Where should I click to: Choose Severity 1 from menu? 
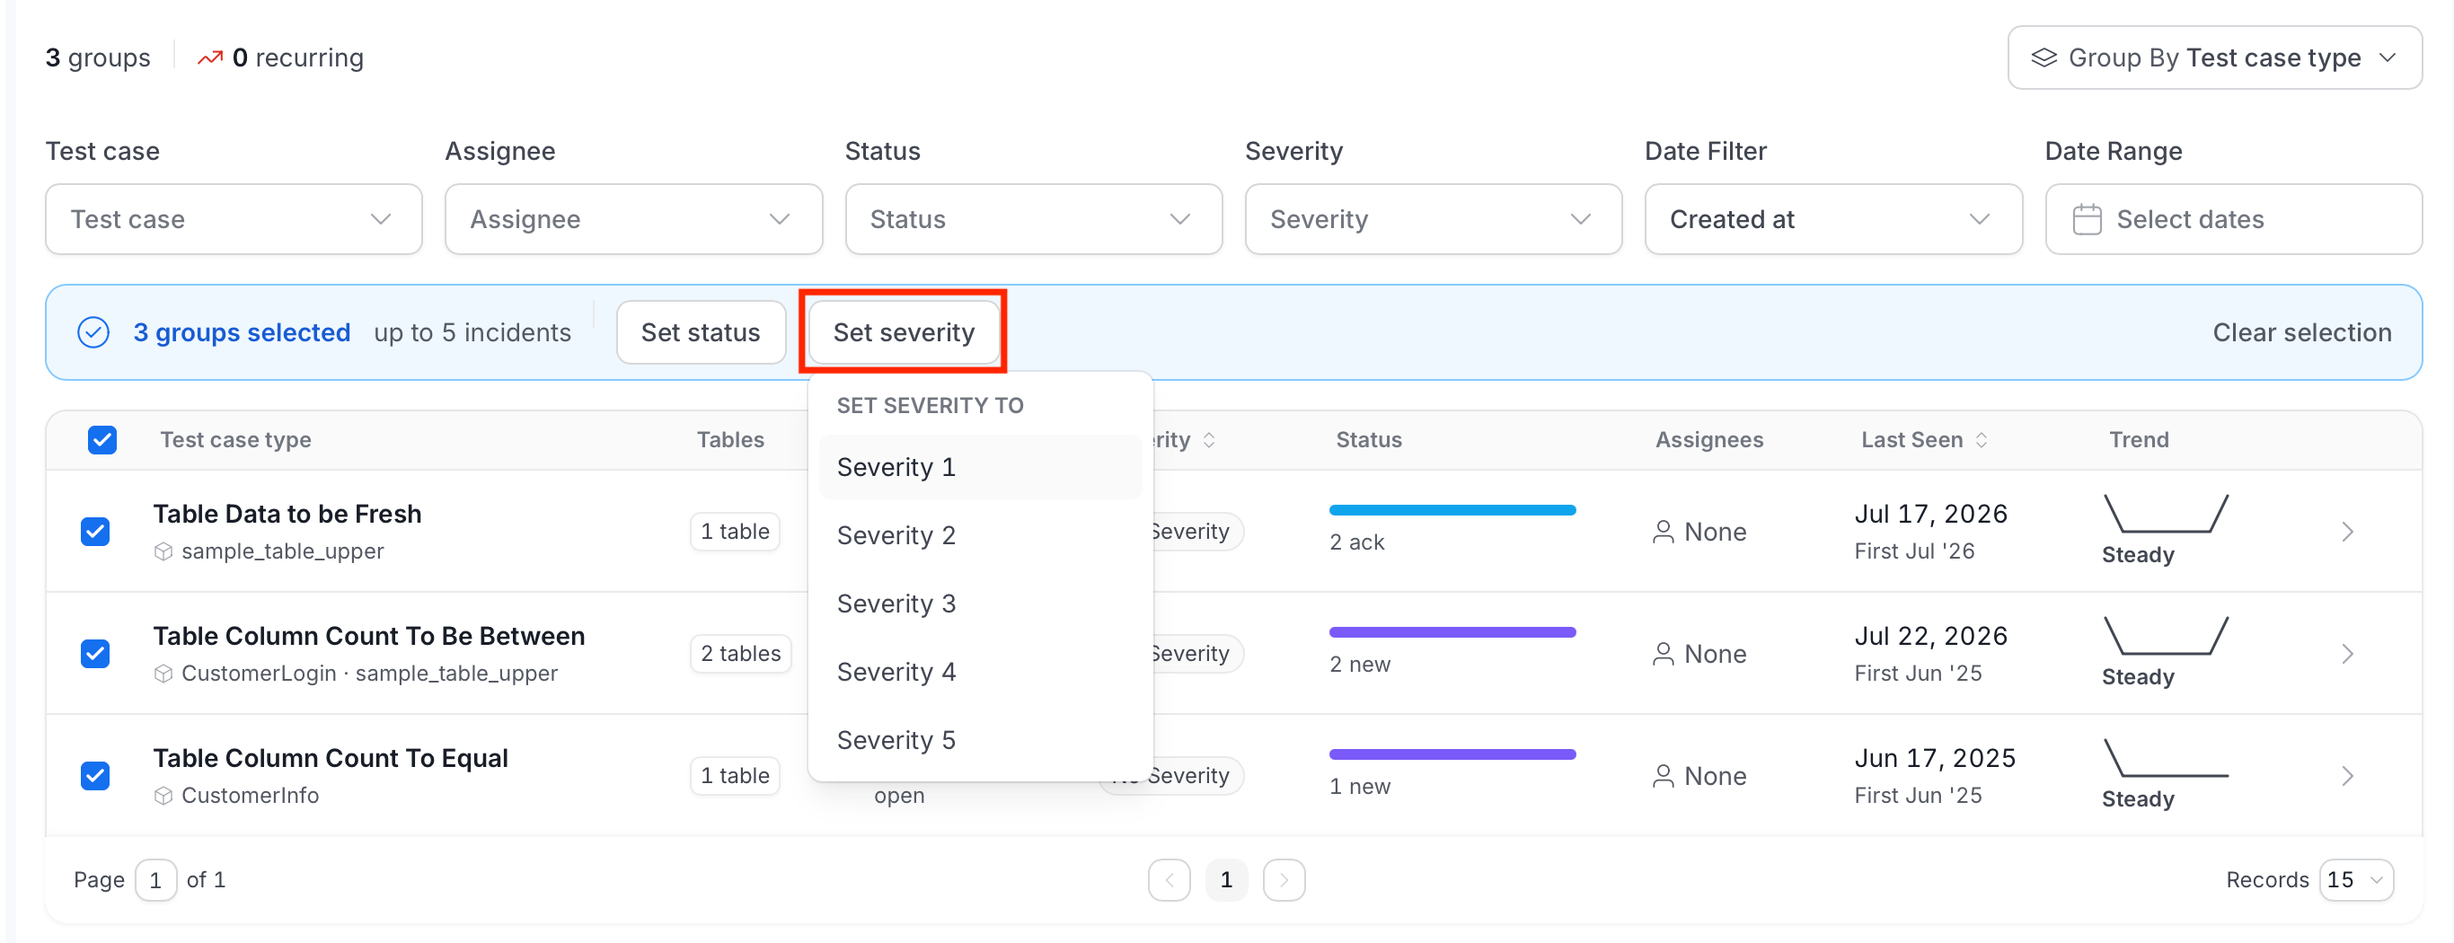coord(980,467)
